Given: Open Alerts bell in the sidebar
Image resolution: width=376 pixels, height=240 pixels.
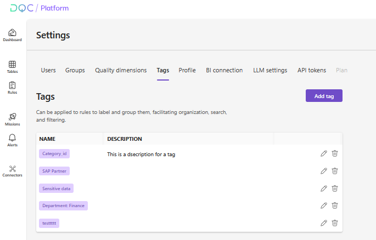Looking at the screenshot, I should pyautogui.click(x=12, y=140).
